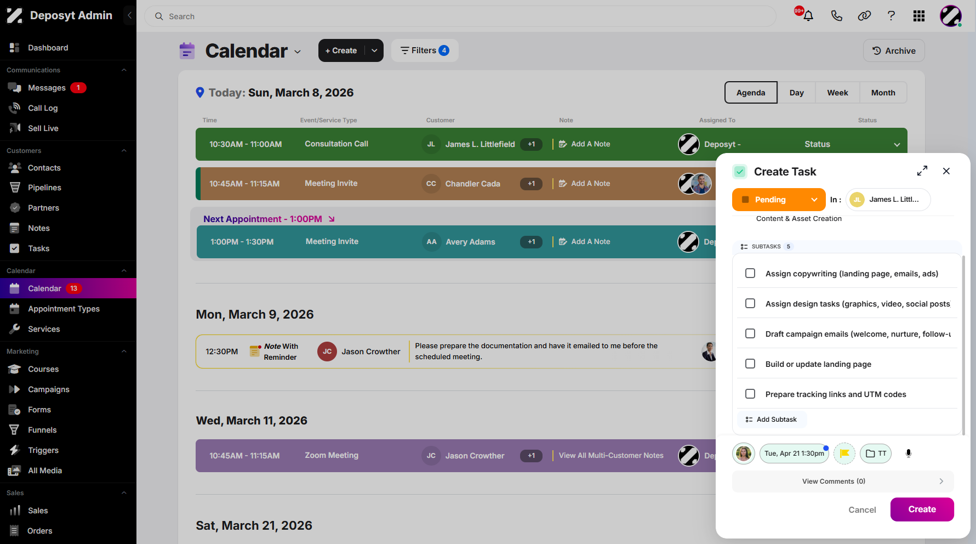
Task: Switch to Month view tab
Action: (x=883, y=93)
